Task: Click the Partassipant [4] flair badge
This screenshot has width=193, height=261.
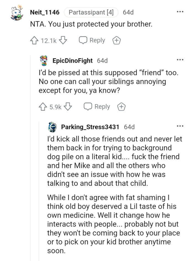Action: pos(91,12)
